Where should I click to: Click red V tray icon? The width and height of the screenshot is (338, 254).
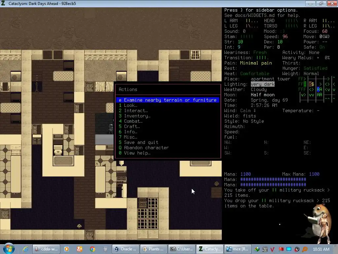272,249
